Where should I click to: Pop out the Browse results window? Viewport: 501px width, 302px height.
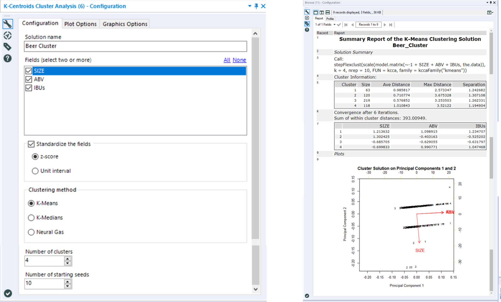click(489, 12)
